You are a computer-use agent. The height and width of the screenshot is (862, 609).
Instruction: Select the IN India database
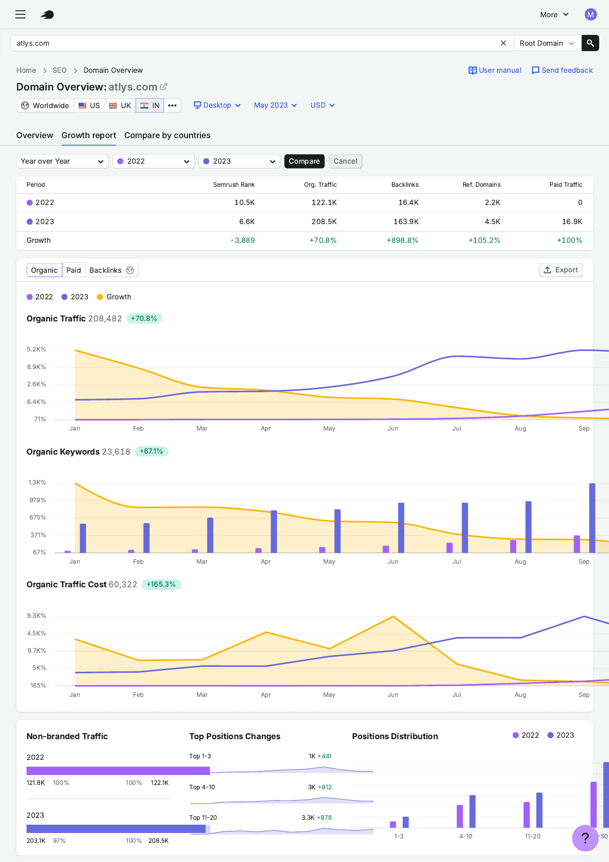click(150, 106)
